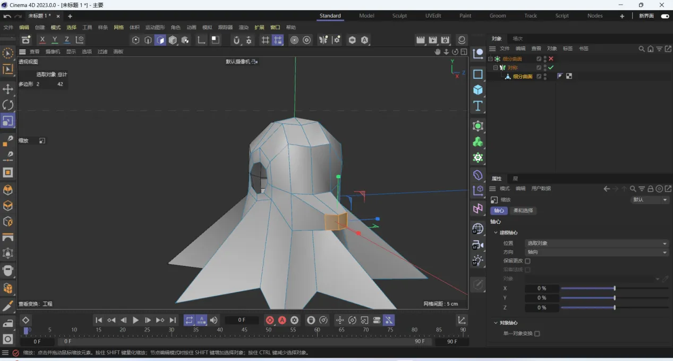Screen dimensions: 673x361
Task: Click the Text spline tool icon
Action: [478, 106]
